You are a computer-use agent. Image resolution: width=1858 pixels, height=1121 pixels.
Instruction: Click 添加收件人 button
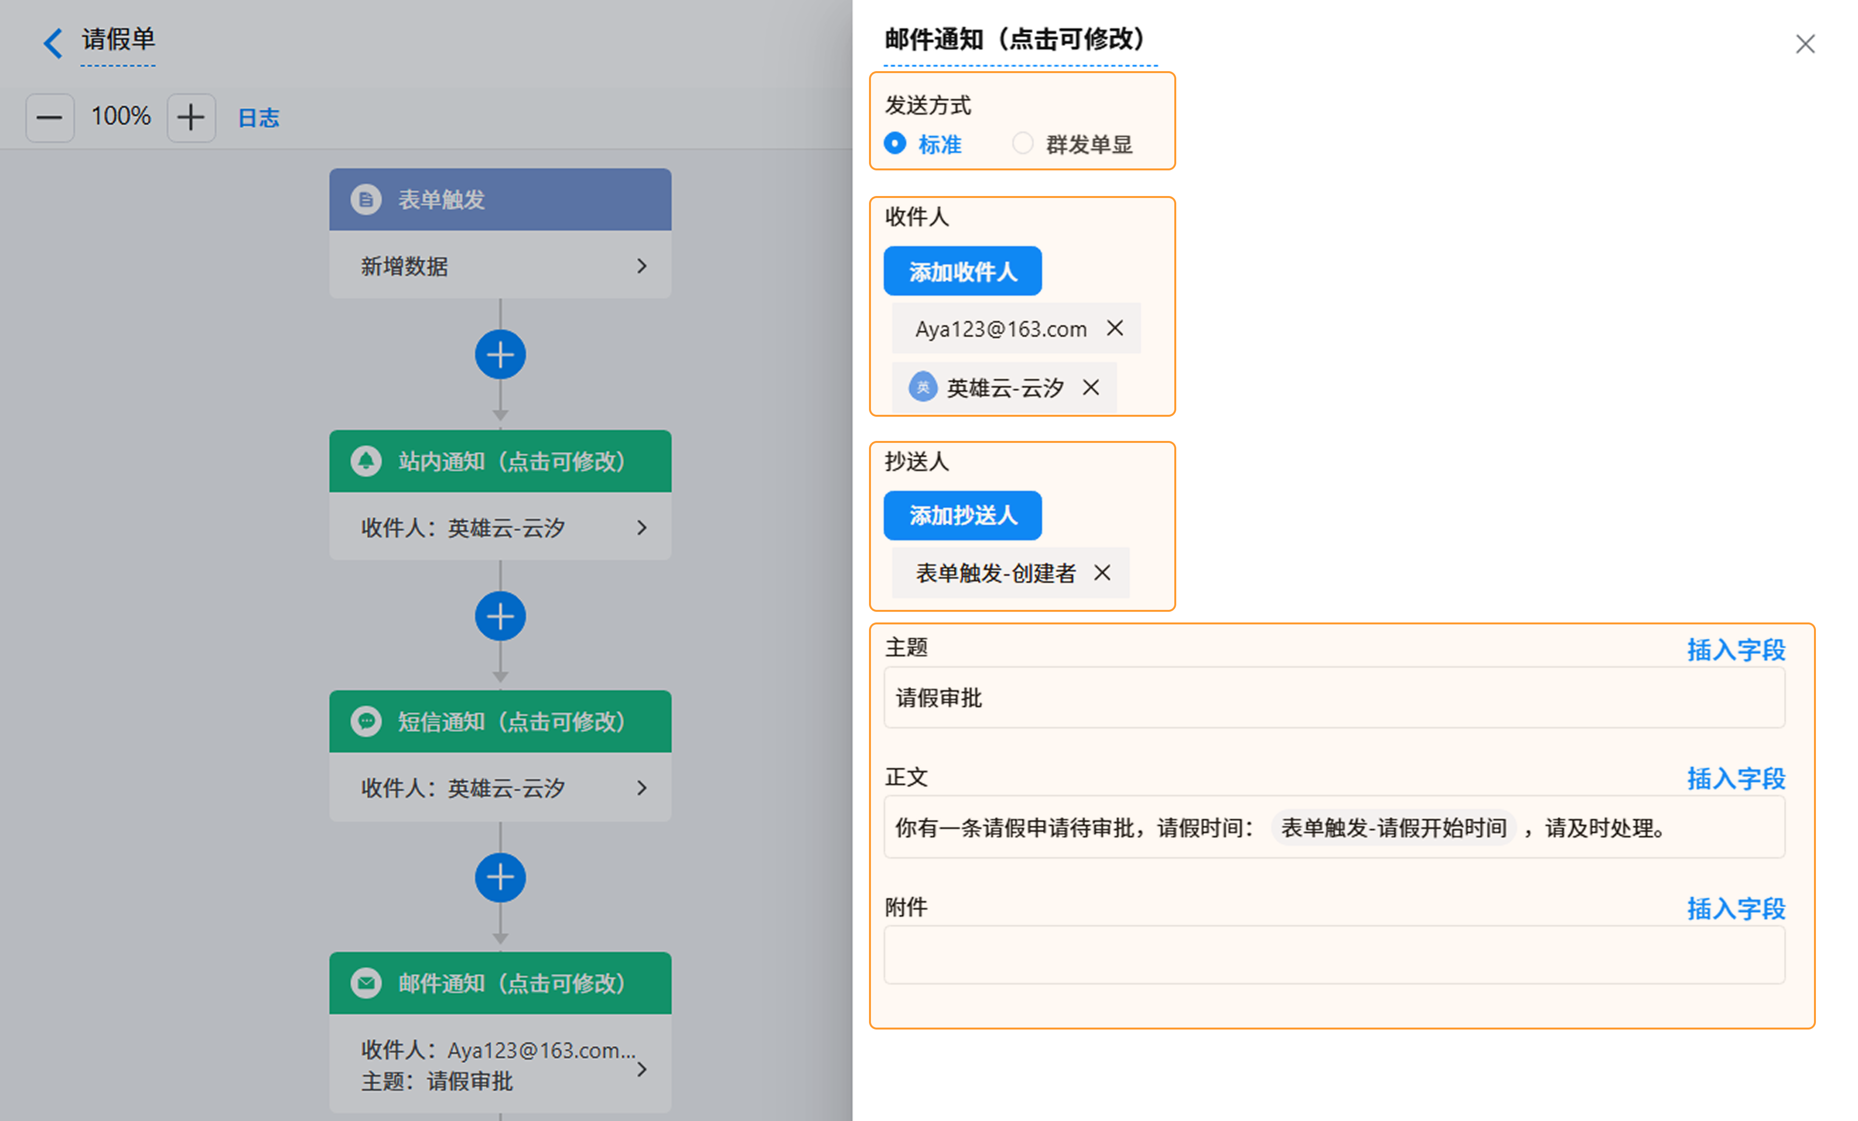(962, 271)
